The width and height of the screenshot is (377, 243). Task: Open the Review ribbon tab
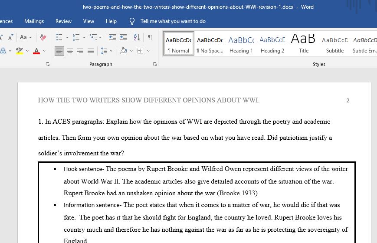tap(63, 21)
